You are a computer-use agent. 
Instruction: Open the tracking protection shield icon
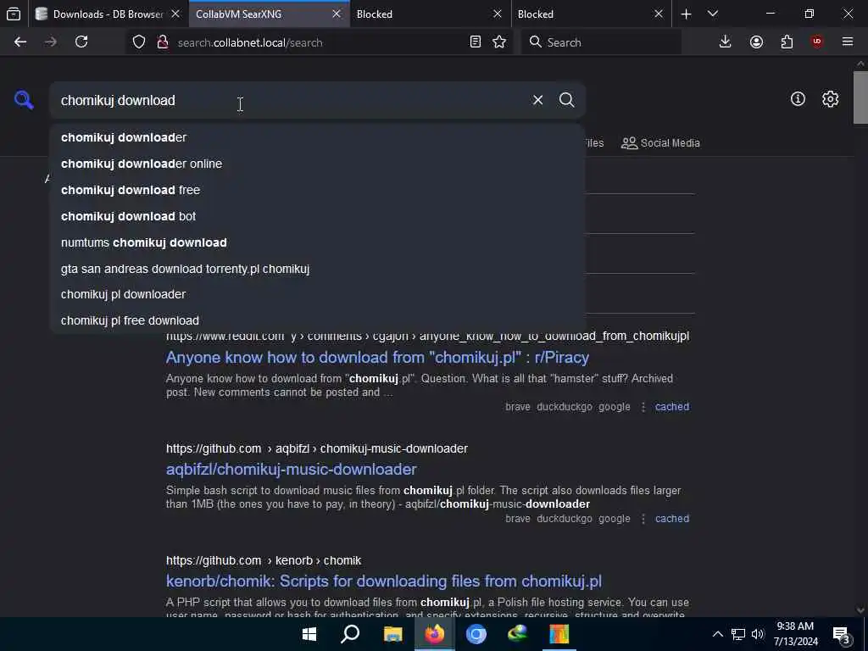pyautogui.click(x=139, y=42)
